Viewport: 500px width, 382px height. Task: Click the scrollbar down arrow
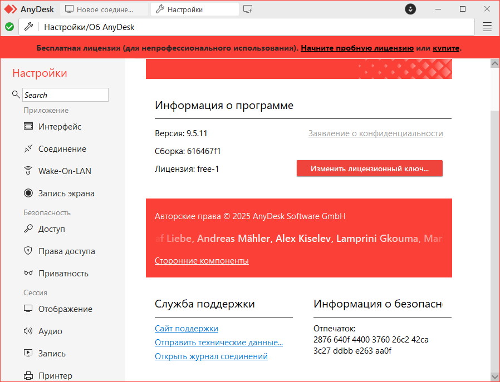coord(495,377)
